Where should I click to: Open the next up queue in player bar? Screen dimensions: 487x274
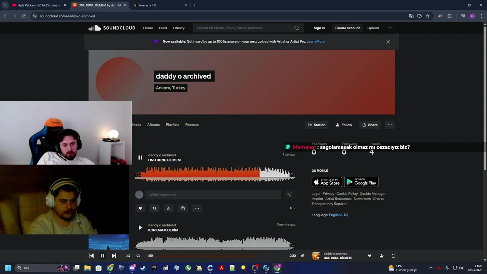[x=393, y=256]
